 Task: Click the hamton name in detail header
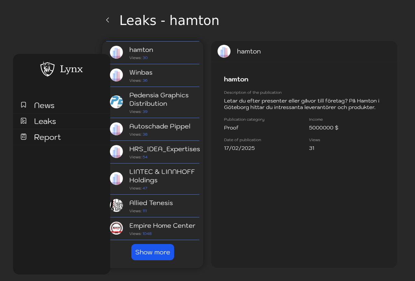coord(249,51)
